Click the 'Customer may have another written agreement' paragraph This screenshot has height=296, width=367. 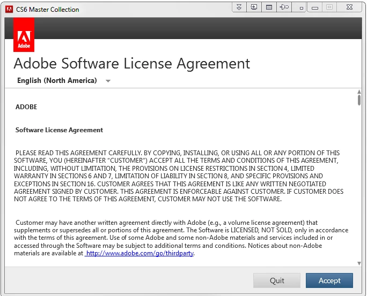(181, 238)
